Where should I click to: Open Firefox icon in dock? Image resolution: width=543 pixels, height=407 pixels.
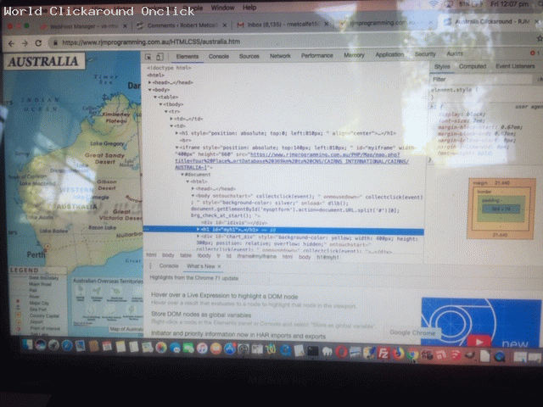[x=398, y=354]
